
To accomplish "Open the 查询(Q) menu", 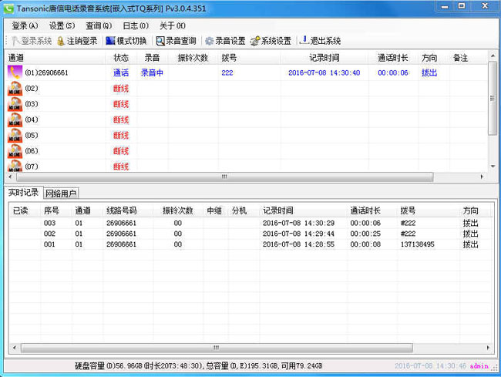I will 99,25.
